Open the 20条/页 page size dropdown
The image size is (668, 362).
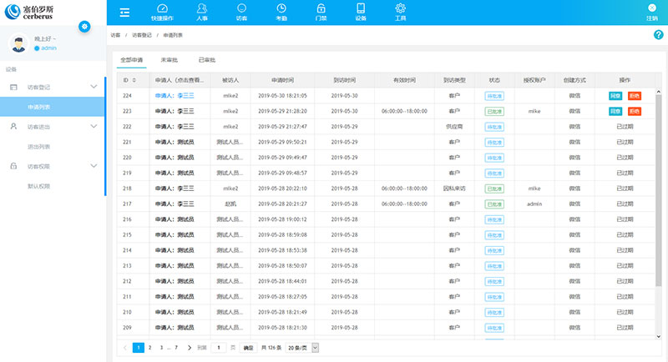303,347
